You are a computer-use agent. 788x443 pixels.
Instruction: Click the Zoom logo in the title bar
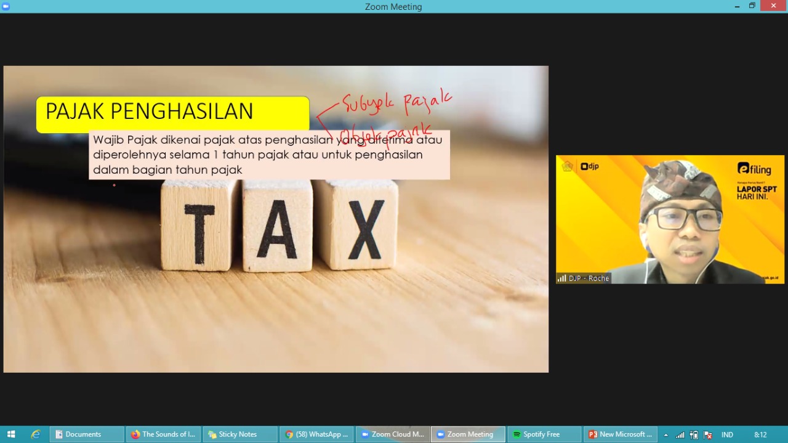pos(6,6)
